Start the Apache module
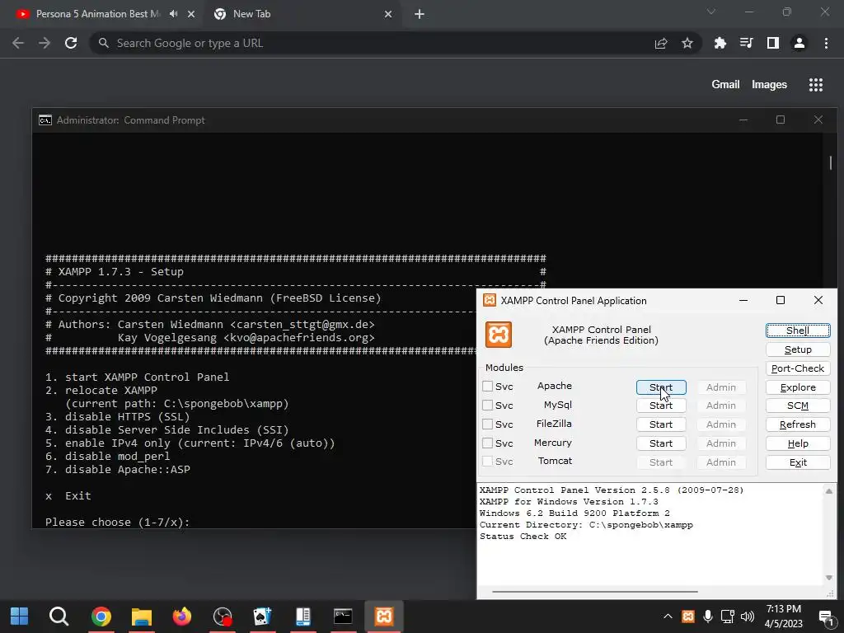 (x=661, y=387)
